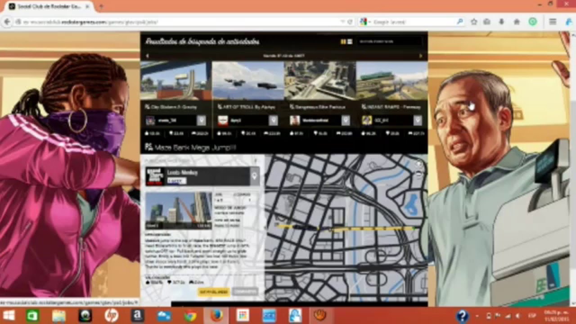Click the INSANE RAMPS job title
The height and width of the screenshot is (324, 576).
point(394,108)
